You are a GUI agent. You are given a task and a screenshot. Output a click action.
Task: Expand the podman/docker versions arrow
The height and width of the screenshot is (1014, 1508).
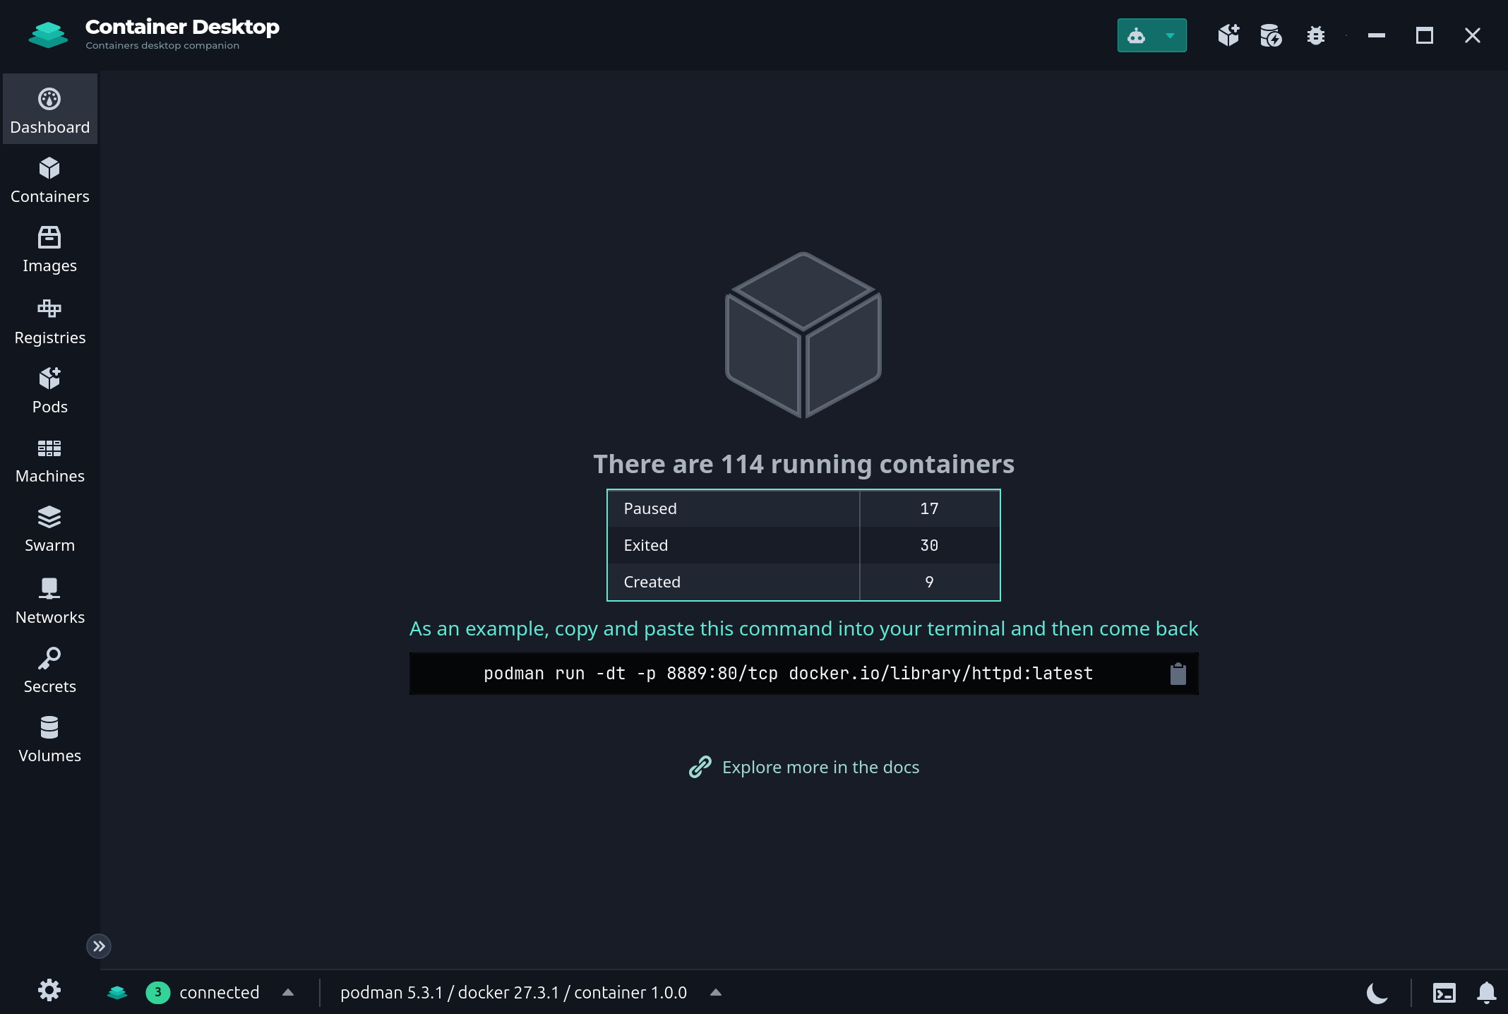pyautogui.click(x=716, y=992)
